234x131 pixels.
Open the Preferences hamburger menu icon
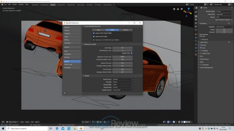65,93
